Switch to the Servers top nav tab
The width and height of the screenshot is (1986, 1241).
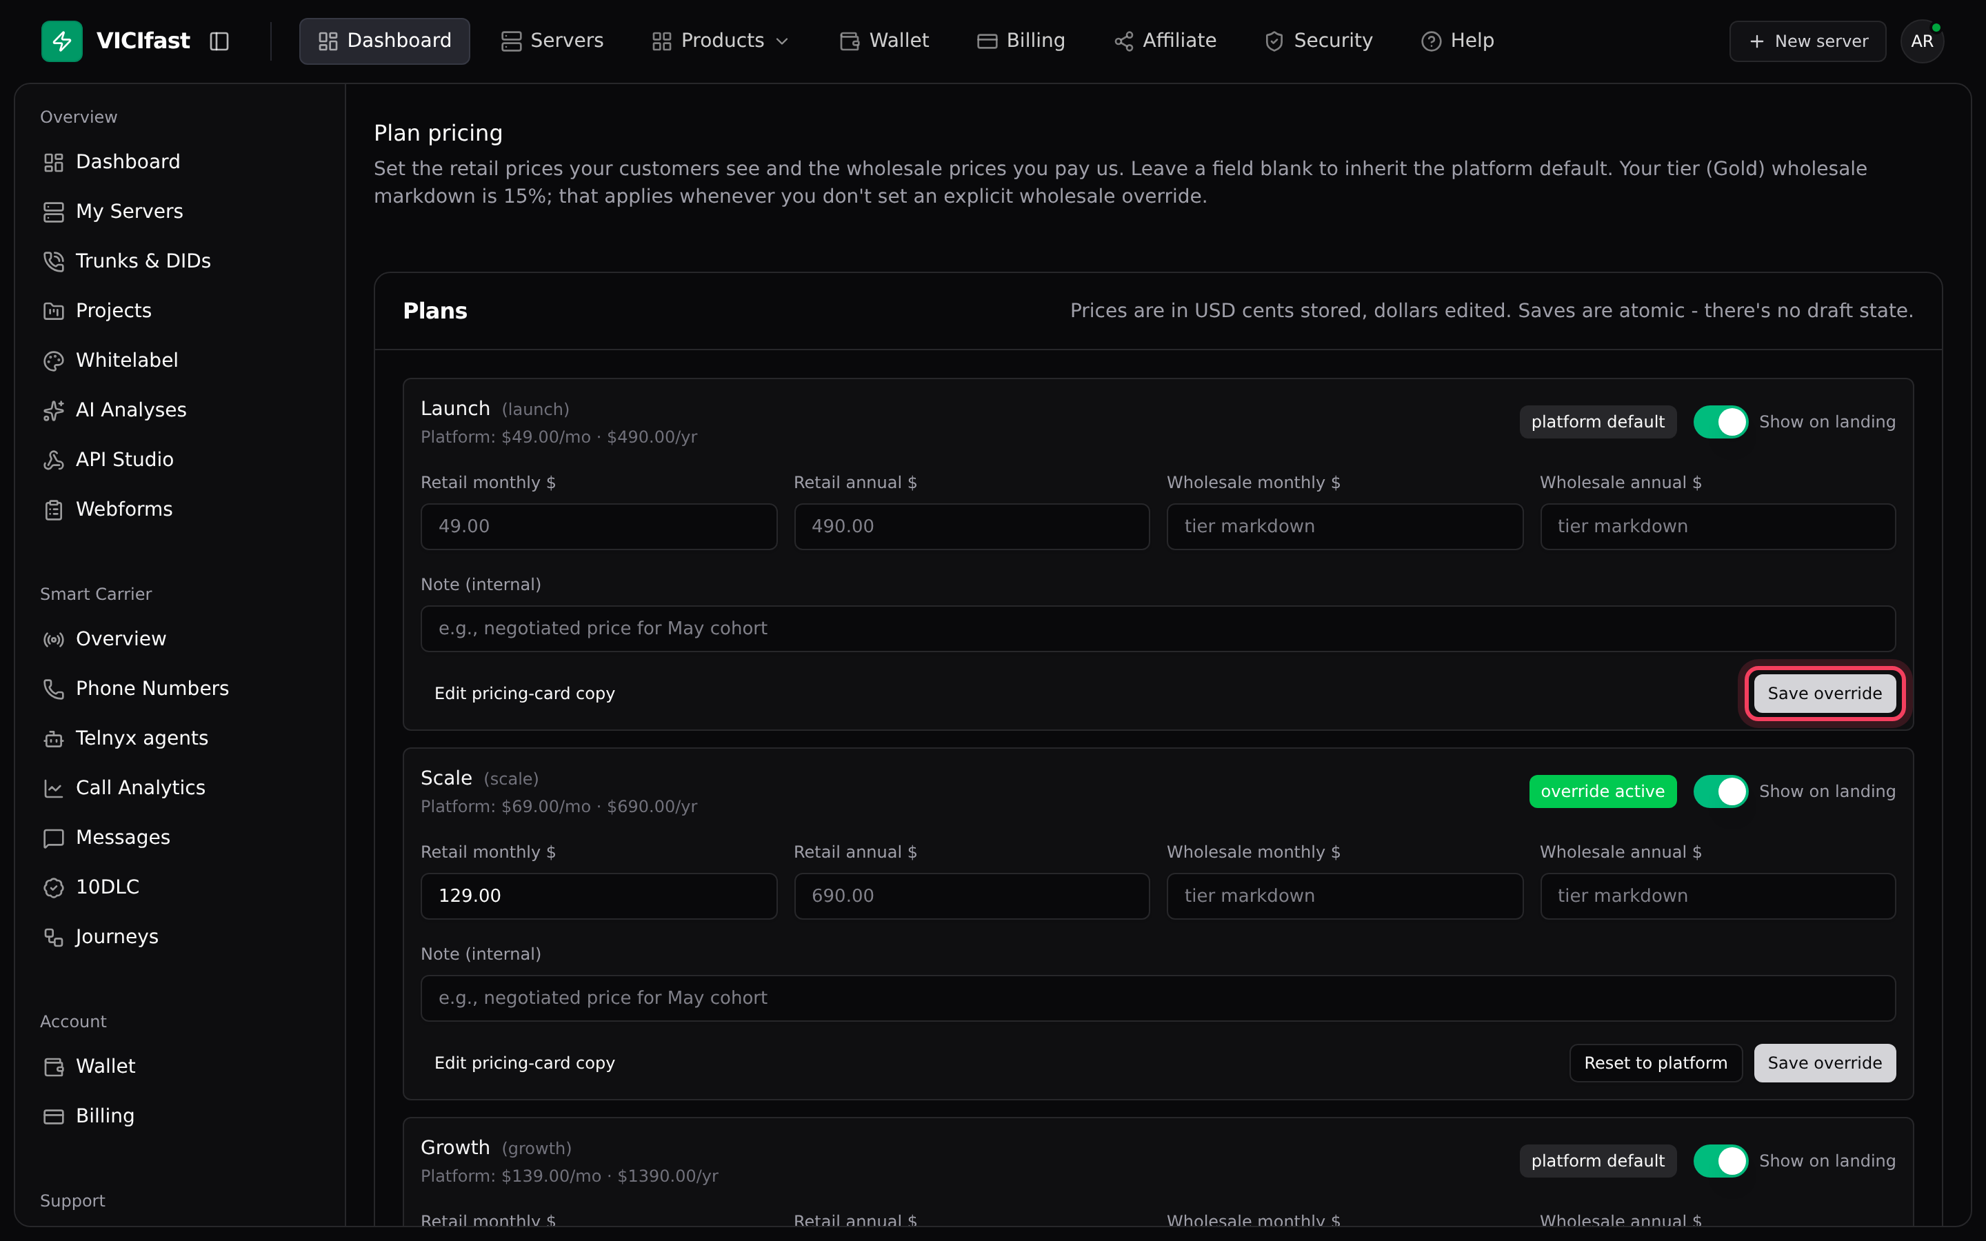coord(552,41)
